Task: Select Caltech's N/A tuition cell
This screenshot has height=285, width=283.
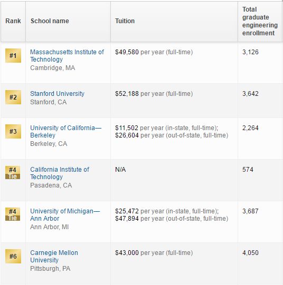Action: pyautogui.click(x=174, y=180)
